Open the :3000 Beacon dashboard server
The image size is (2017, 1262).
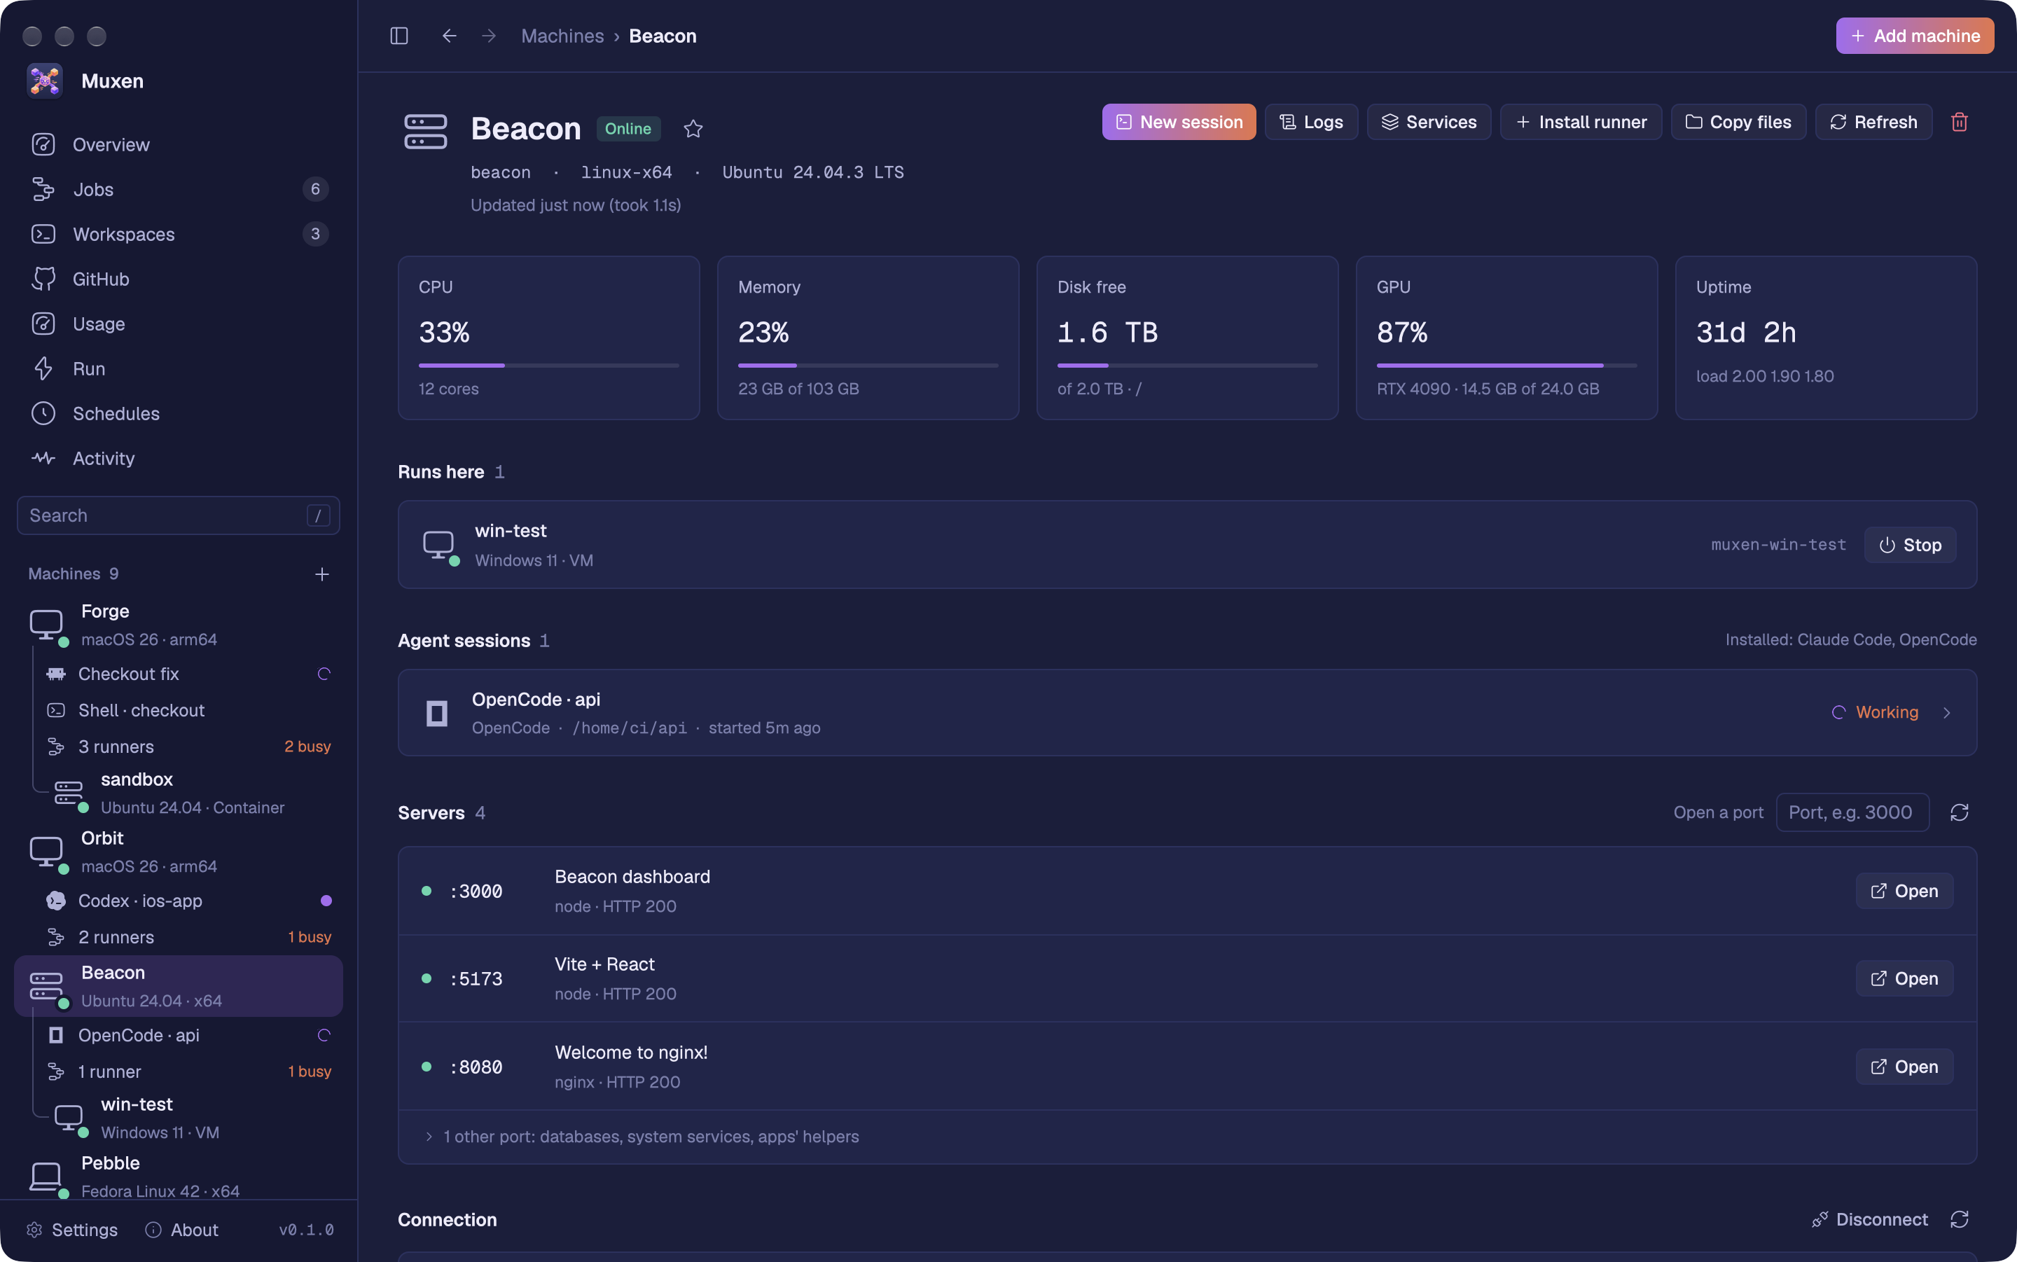click(x=1904, y=891)
